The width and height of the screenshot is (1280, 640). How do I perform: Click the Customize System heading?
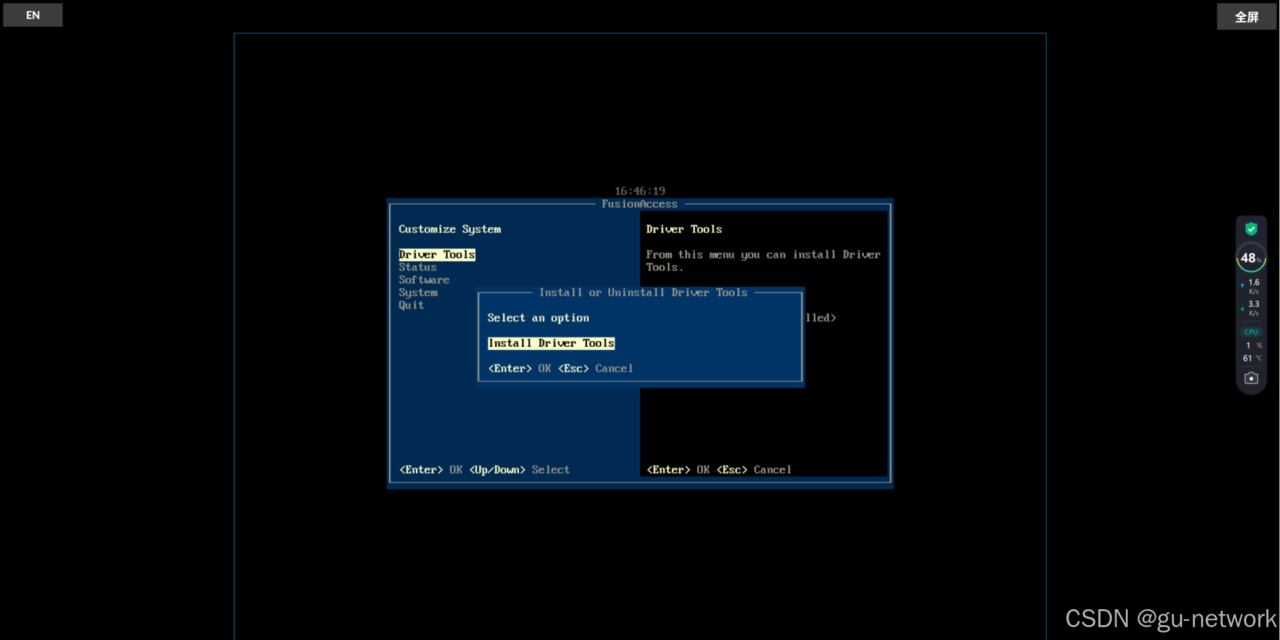(x=450, y=229)
